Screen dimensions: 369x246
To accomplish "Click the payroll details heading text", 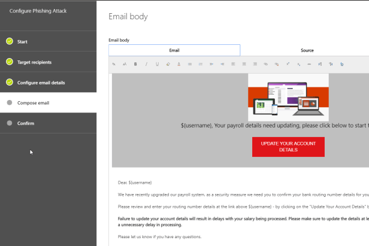I will click(x=274, y=126).
